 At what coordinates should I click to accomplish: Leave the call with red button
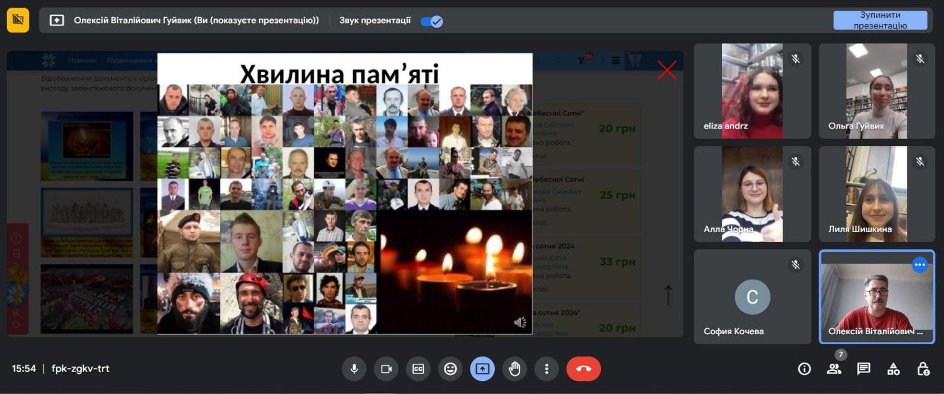pos(583,369)
